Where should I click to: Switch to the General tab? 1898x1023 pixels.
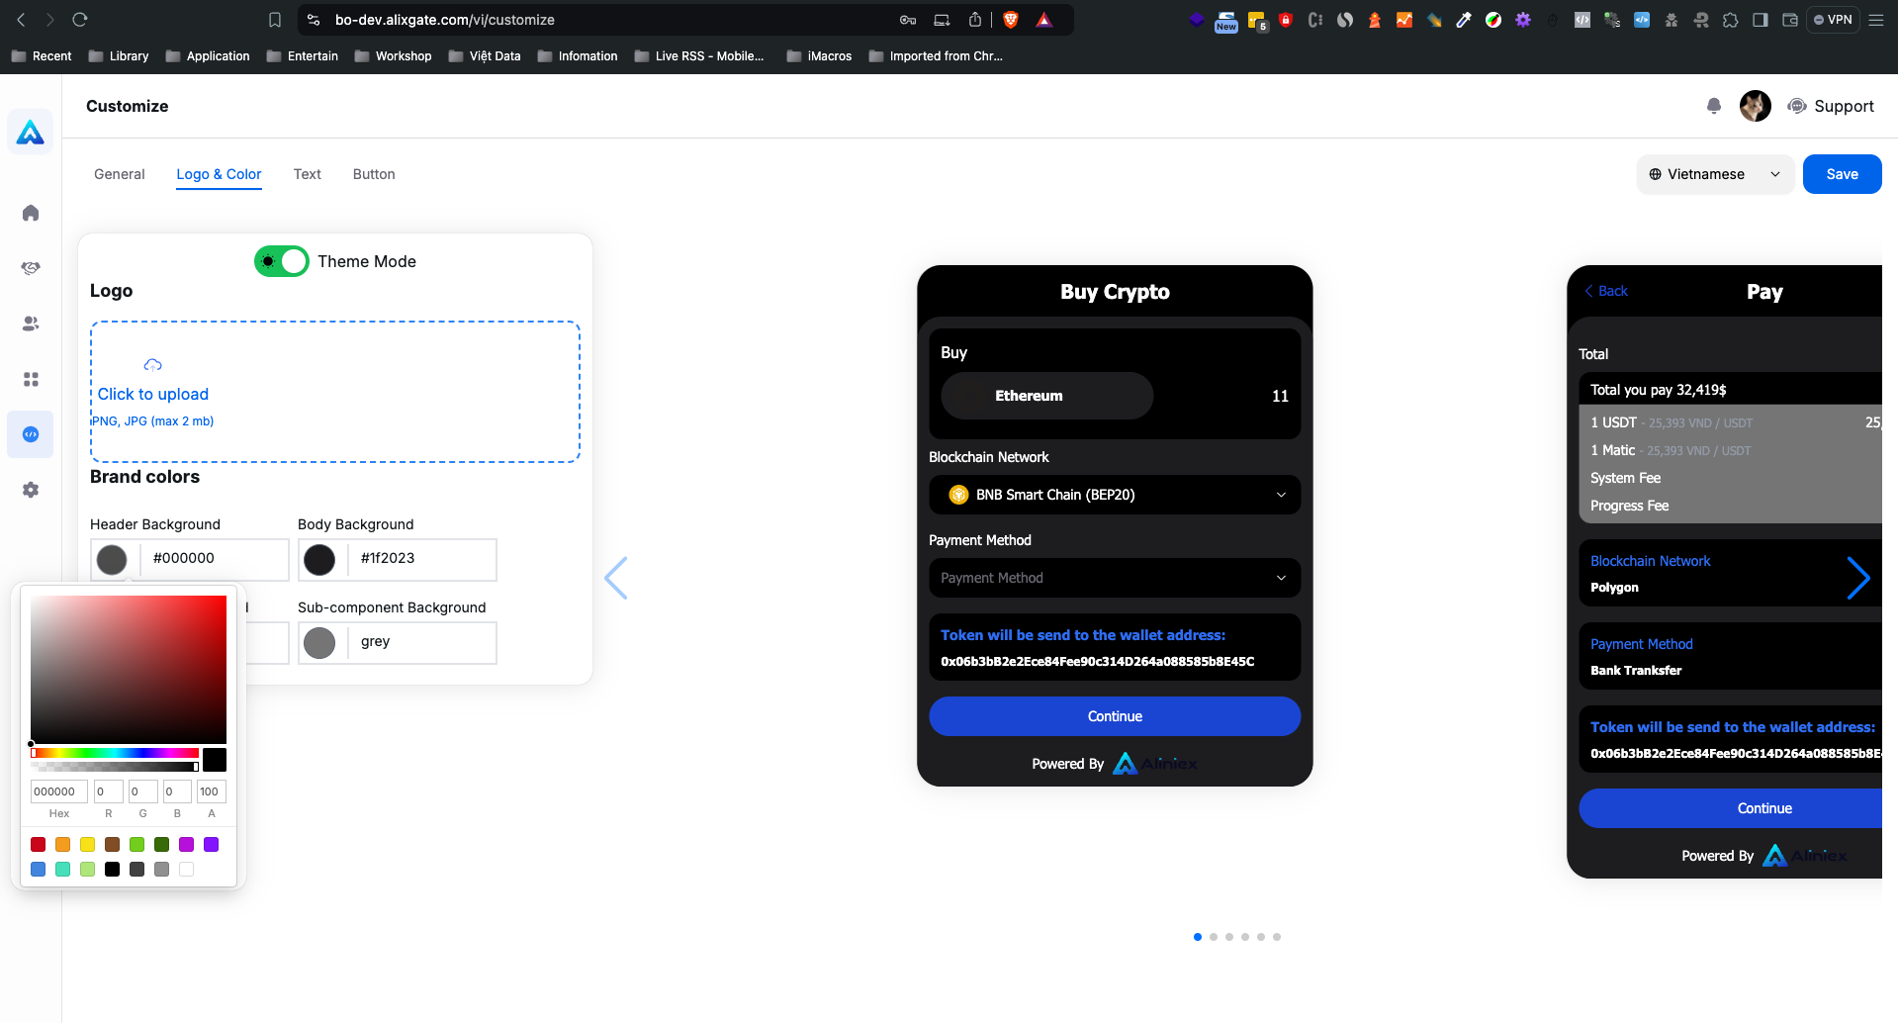tap(119, 174)
